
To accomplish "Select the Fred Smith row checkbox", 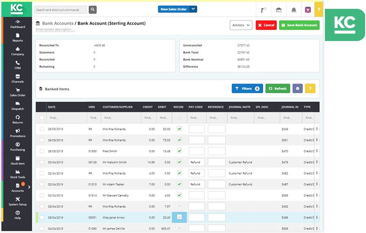I will [x=42, y=151].
